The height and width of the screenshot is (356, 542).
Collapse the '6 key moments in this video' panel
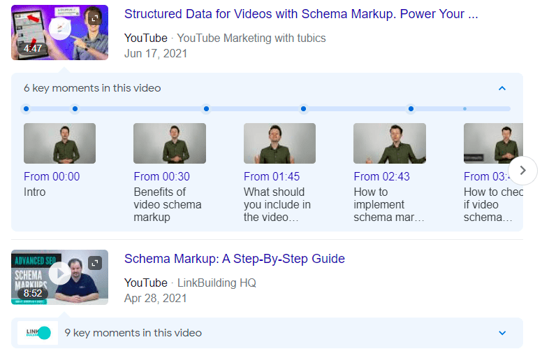[x=502, y=88]
